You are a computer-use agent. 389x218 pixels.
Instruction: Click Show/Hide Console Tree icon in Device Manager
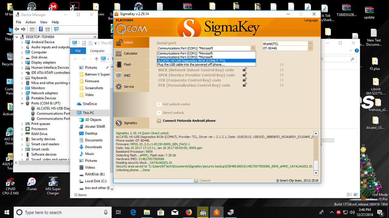32,29
